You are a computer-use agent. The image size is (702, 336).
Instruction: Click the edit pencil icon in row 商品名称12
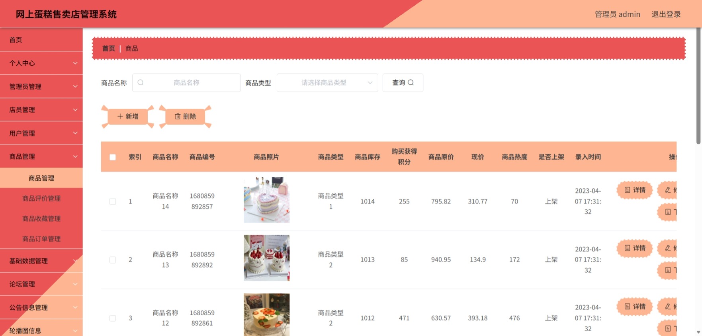click(668, 307)
